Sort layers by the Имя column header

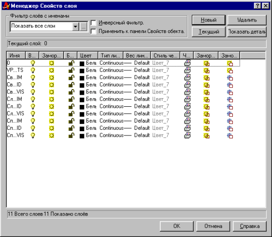click(16, 56)
